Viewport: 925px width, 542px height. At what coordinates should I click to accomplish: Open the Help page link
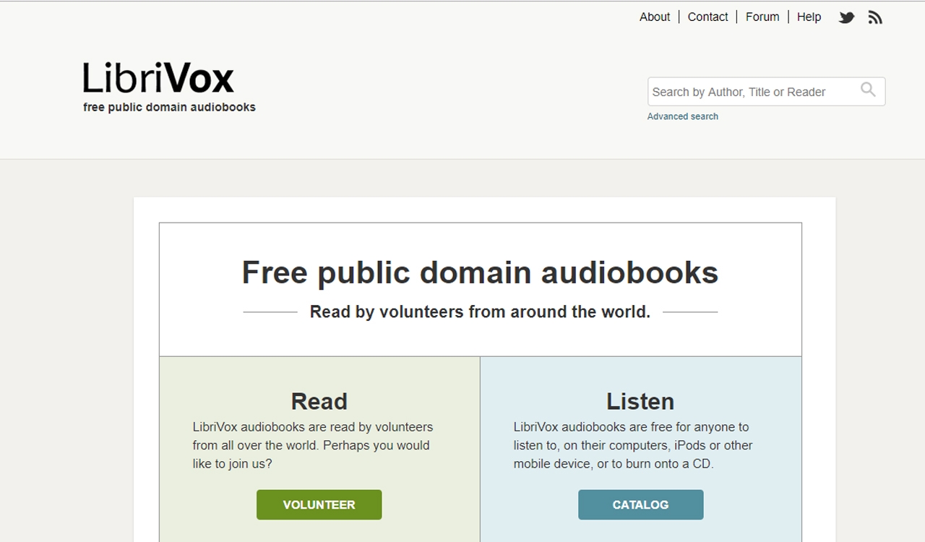[x=809, y=17]
